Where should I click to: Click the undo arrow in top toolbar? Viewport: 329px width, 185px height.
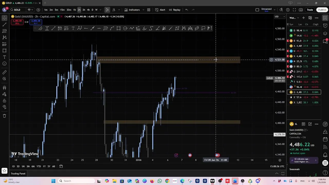point(187,10)
